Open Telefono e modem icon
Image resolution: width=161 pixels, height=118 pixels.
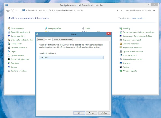pos(9,71)
